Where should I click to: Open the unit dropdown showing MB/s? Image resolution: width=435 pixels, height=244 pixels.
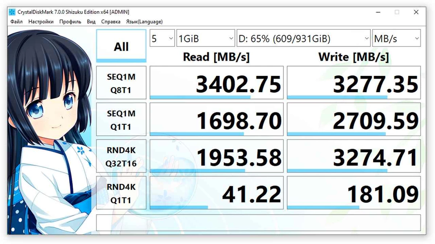[397, 38]
